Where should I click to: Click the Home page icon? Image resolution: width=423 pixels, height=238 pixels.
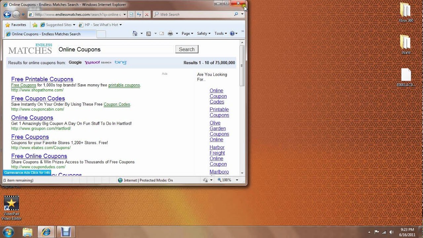(x=135, y=33)
